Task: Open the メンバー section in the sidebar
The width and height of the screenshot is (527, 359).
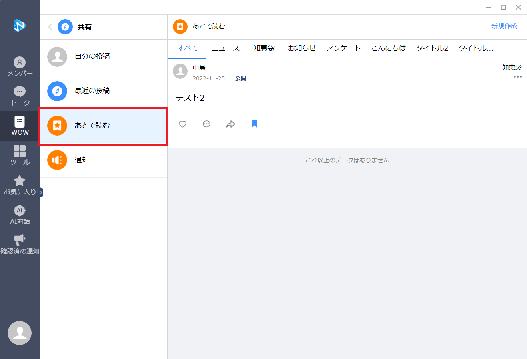Action: click(20, 67)
